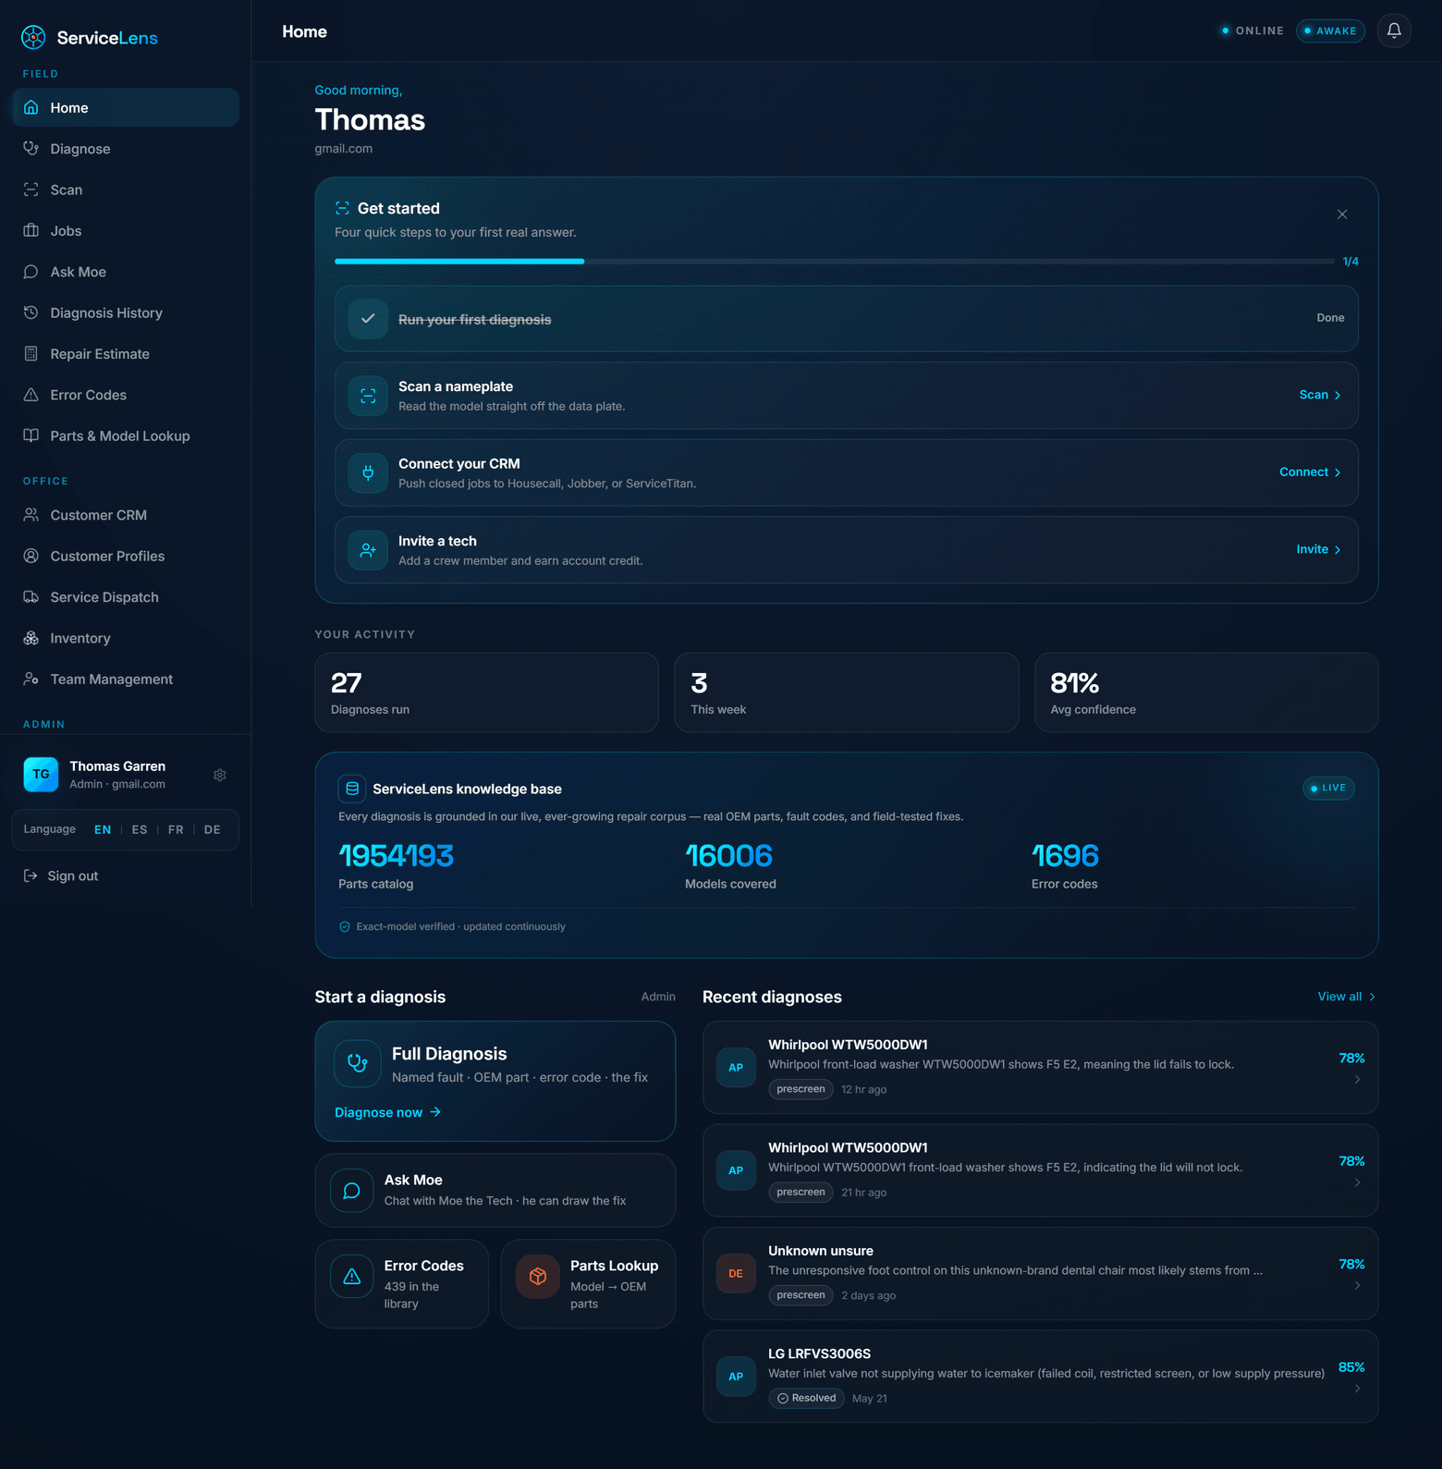This screenshot has width=1442, height=1469.
Task: Open Ask Moe in sidebar
Action: (x=125, y=272)
